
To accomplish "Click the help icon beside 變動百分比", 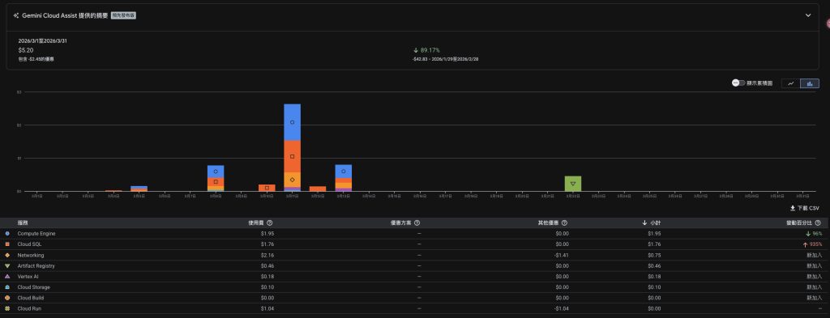I will [x=818, y=223].
